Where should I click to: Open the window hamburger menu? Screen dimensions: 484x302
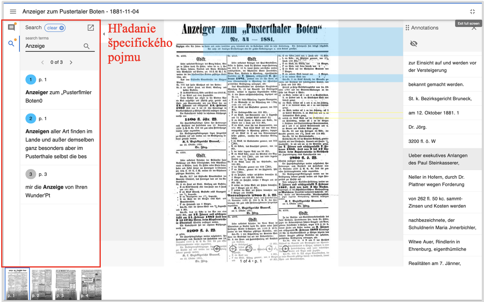coord(13,12)
